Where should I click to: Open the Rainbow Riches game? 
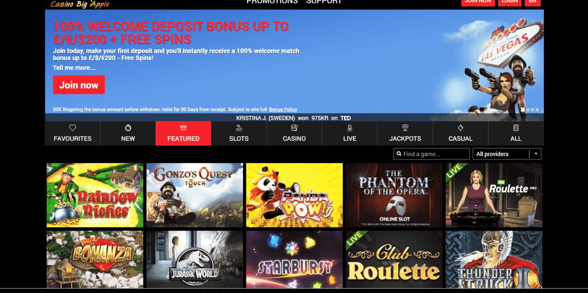95,195
